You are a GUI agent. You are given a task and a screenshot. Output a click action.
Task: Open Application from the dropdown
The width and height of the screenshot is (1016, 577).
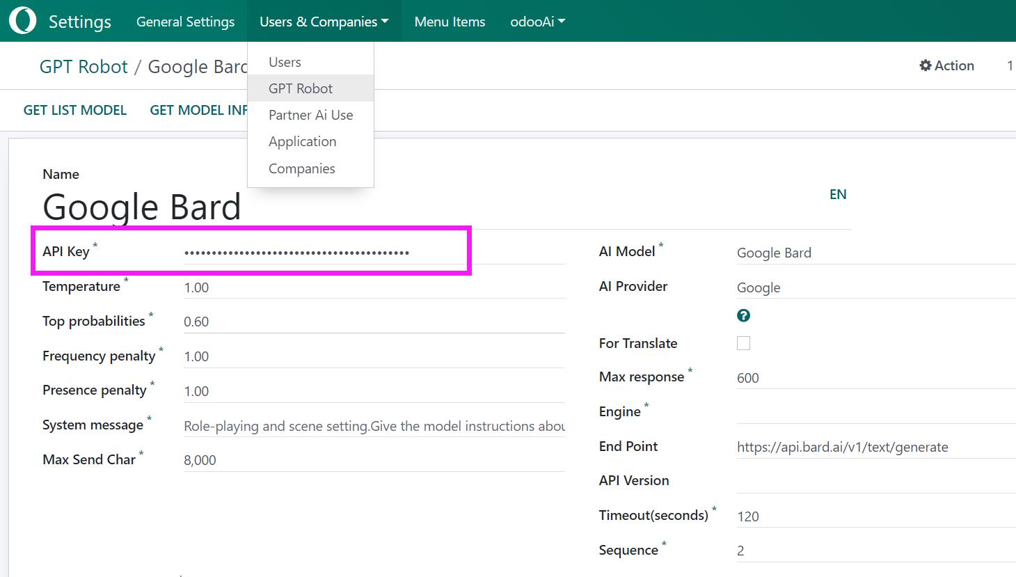click(302, 141)
